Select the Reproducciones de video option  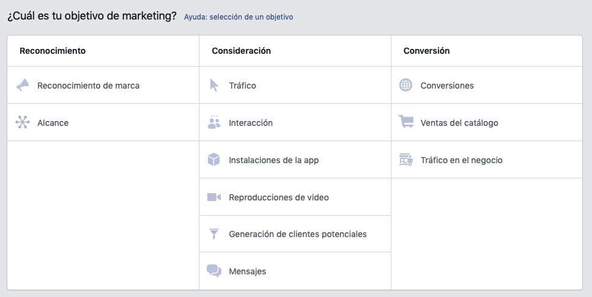(x=295, y=197)
